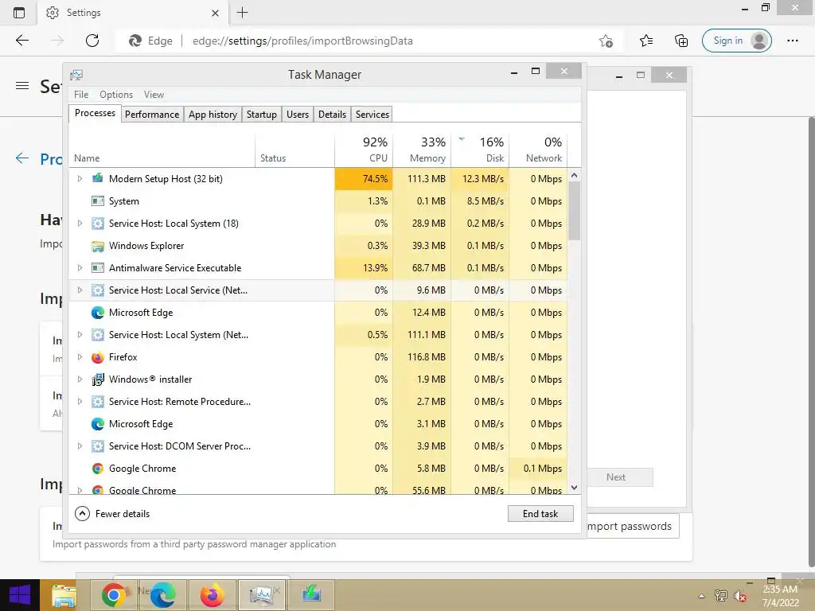Click the System process icon
This screenshot has height=611, width=815.
pyautogui.click(x=98, y=201)
